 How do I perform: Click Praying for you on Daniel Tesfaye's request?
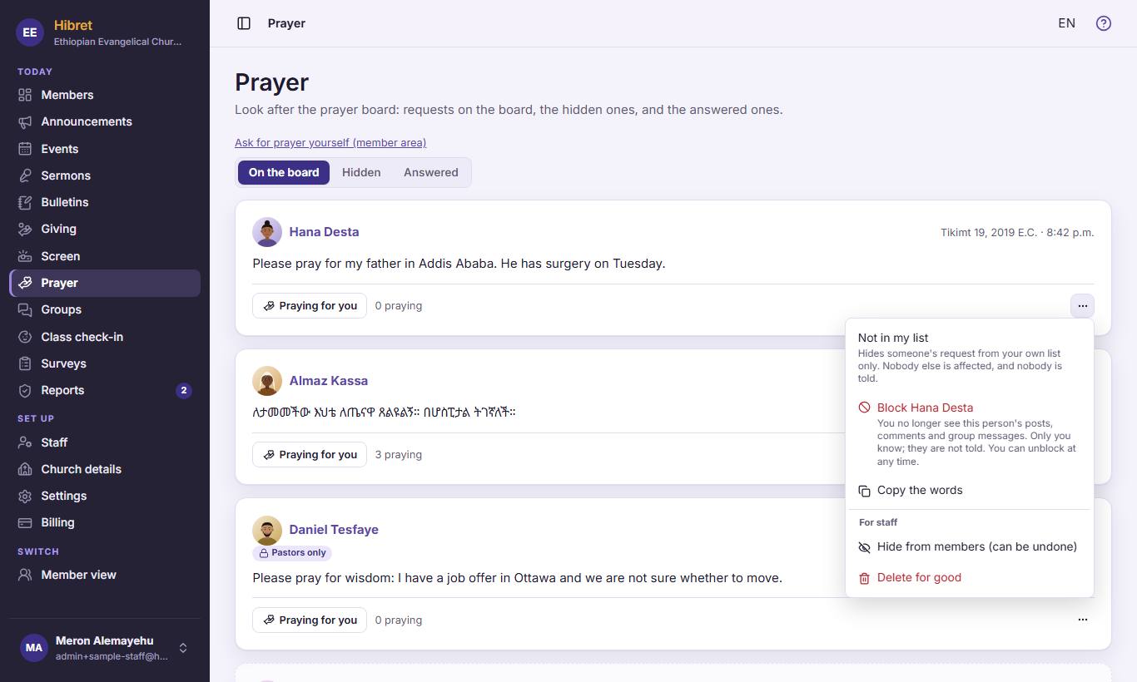[x=310, y=620]
